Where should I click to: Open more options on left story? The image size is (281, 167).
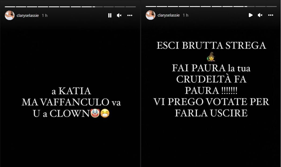(130, 15)
